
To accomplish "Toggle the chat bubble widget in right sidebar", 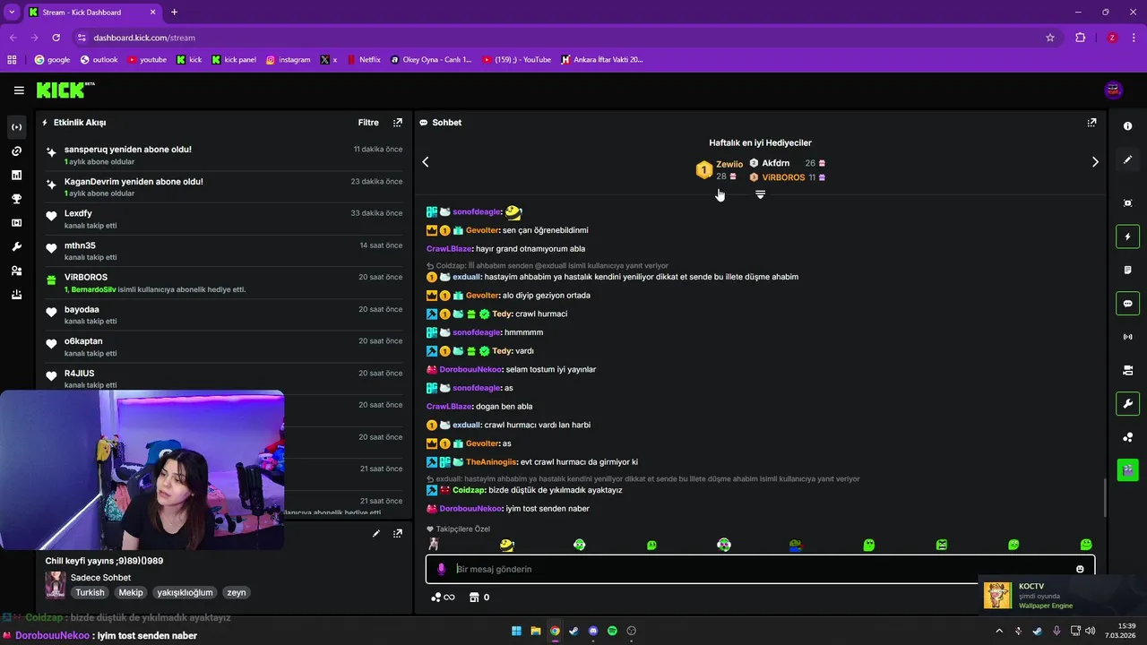I will click(x=1128, y=304).
